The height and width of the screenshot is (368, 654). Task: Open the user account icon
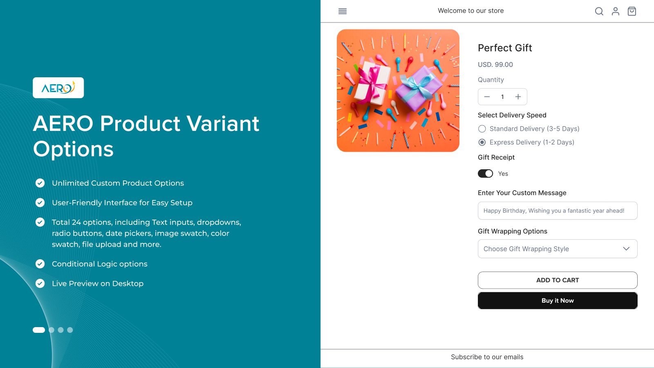[x=615, y=11]
